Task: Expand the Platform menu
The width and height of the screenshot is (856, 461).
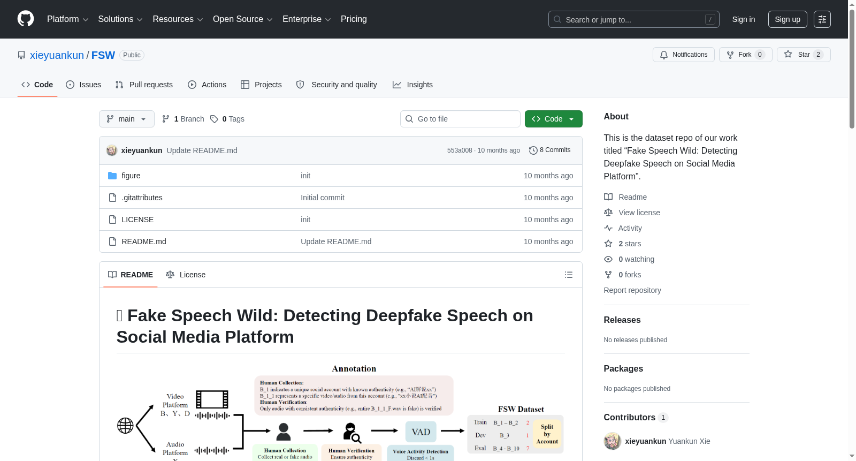Action: click(67, 19)
